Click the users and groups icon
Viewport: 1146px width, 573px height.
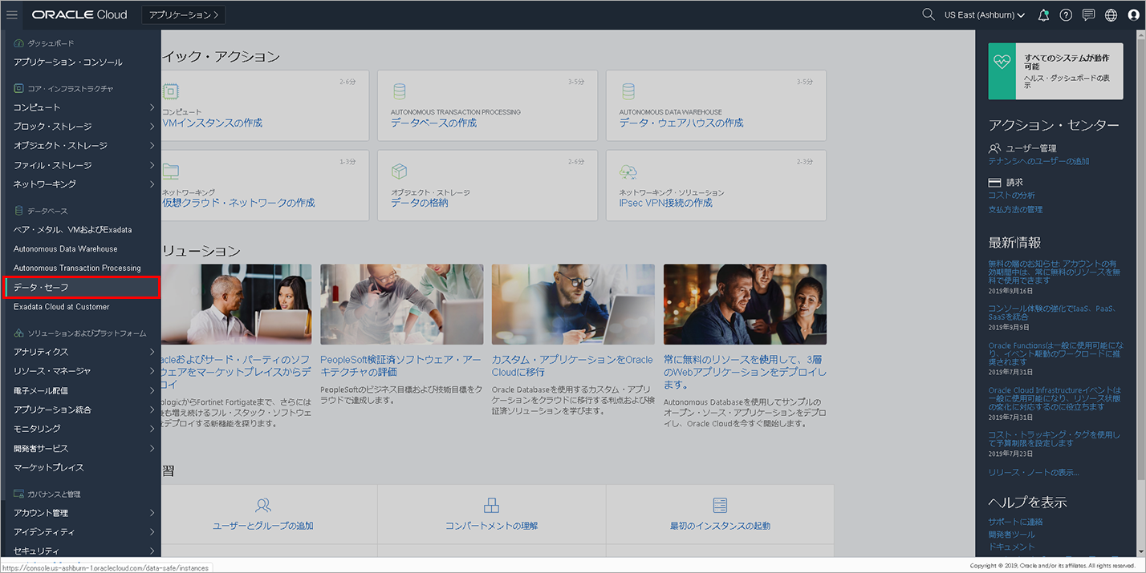click(262, 506)
